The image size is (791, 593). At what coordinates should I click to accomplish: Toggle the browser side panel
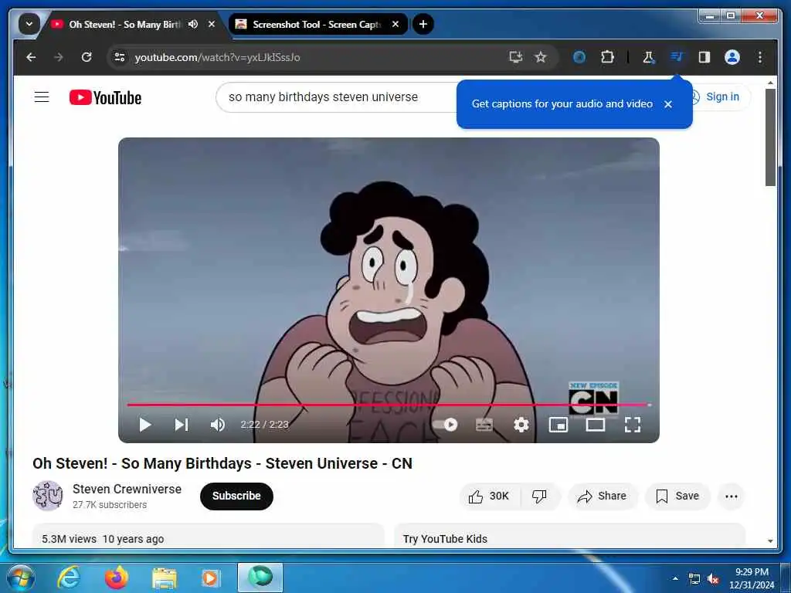pyautogui.click(x=704, y=57)
